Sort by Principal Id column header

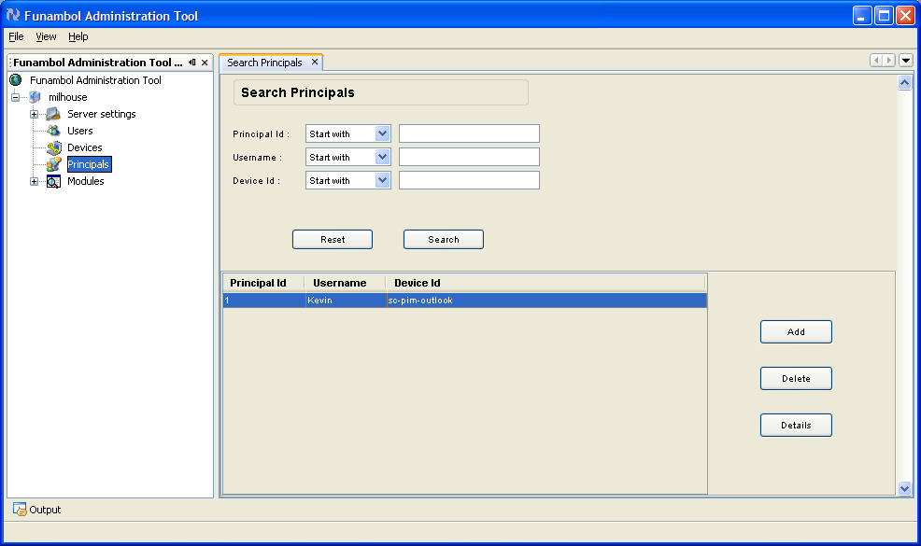(x=263, y=283)
